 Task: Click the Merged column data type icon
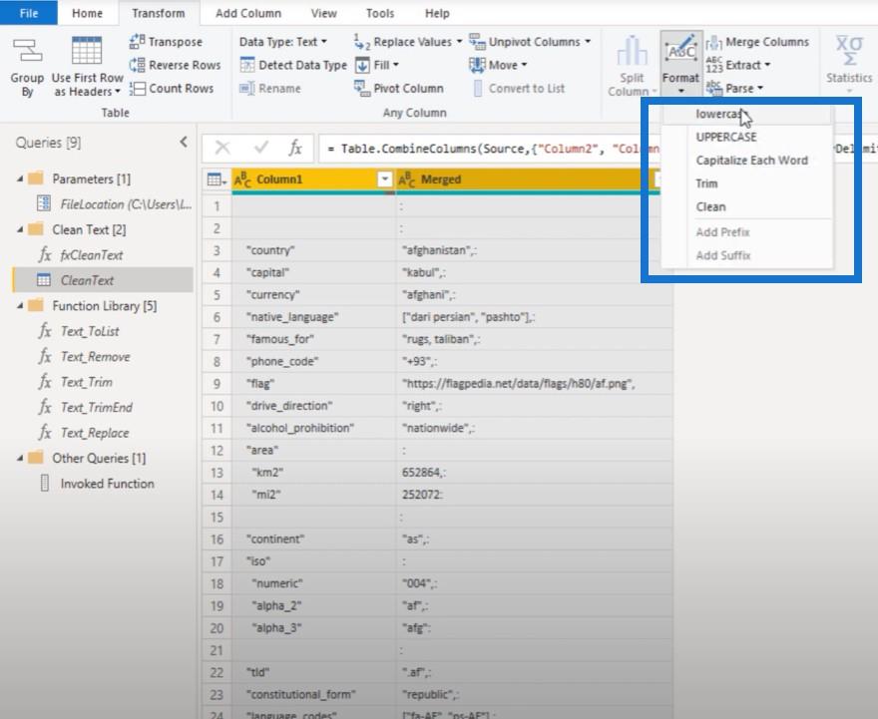(x=406, y=180)
